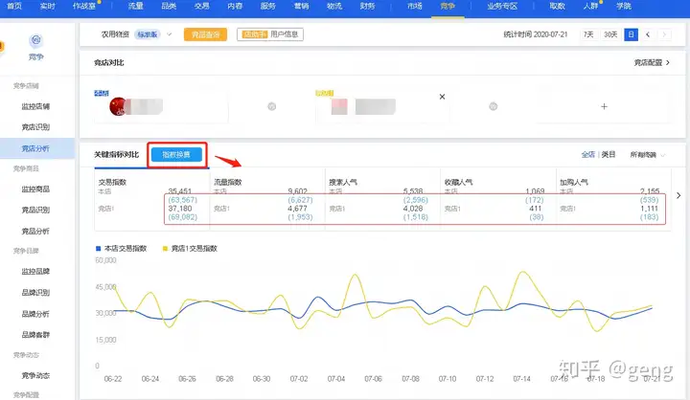The width and height of the screenshot is (690, 400).
Task: Click the competitor shop pink thumbnail
Action: [x=339, y=107]
